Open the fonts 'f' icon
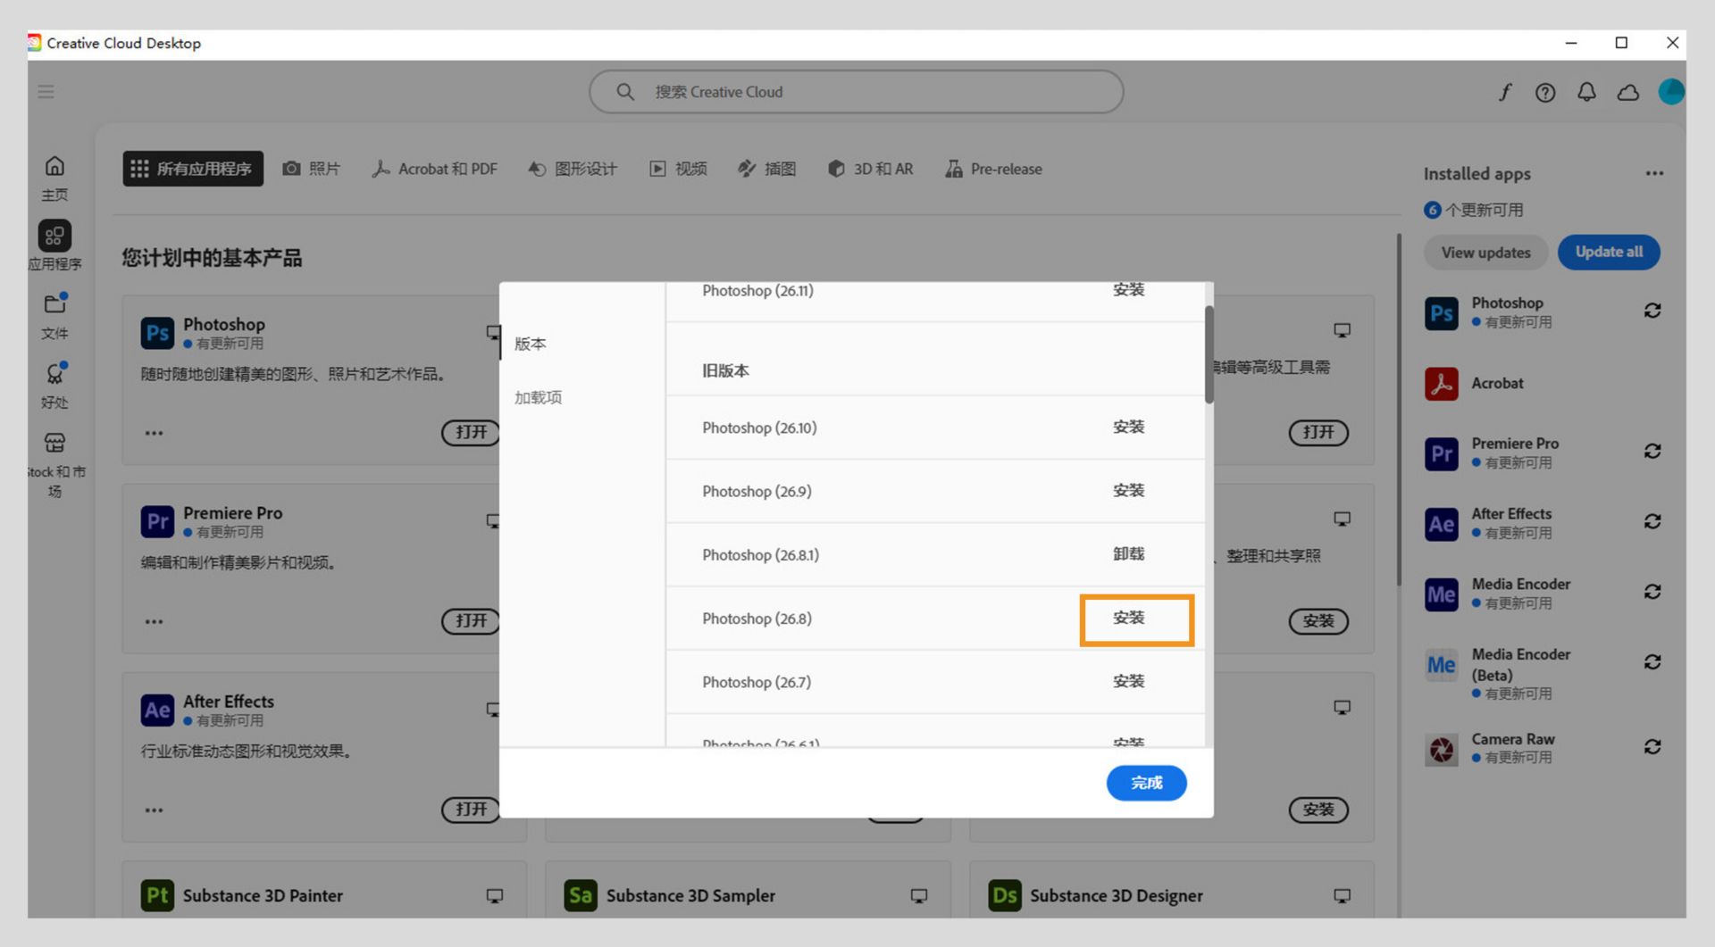This screenshot has height=947, width=1715. (x=1505, y=92)
